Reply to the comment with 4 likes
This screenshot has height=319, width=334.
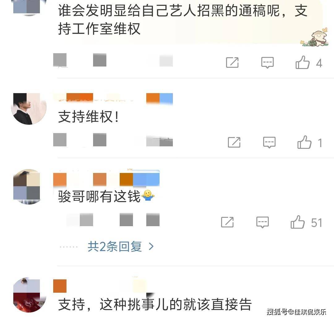click(267, 63)
